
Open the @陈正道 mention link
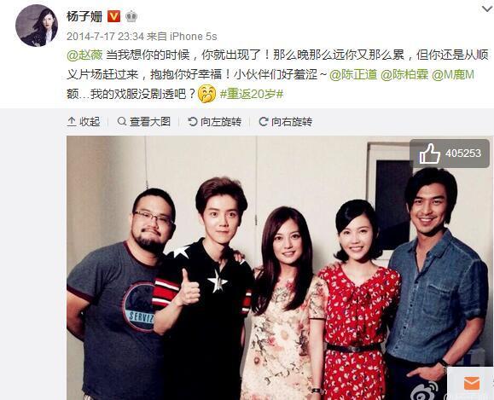coord(353,75)
